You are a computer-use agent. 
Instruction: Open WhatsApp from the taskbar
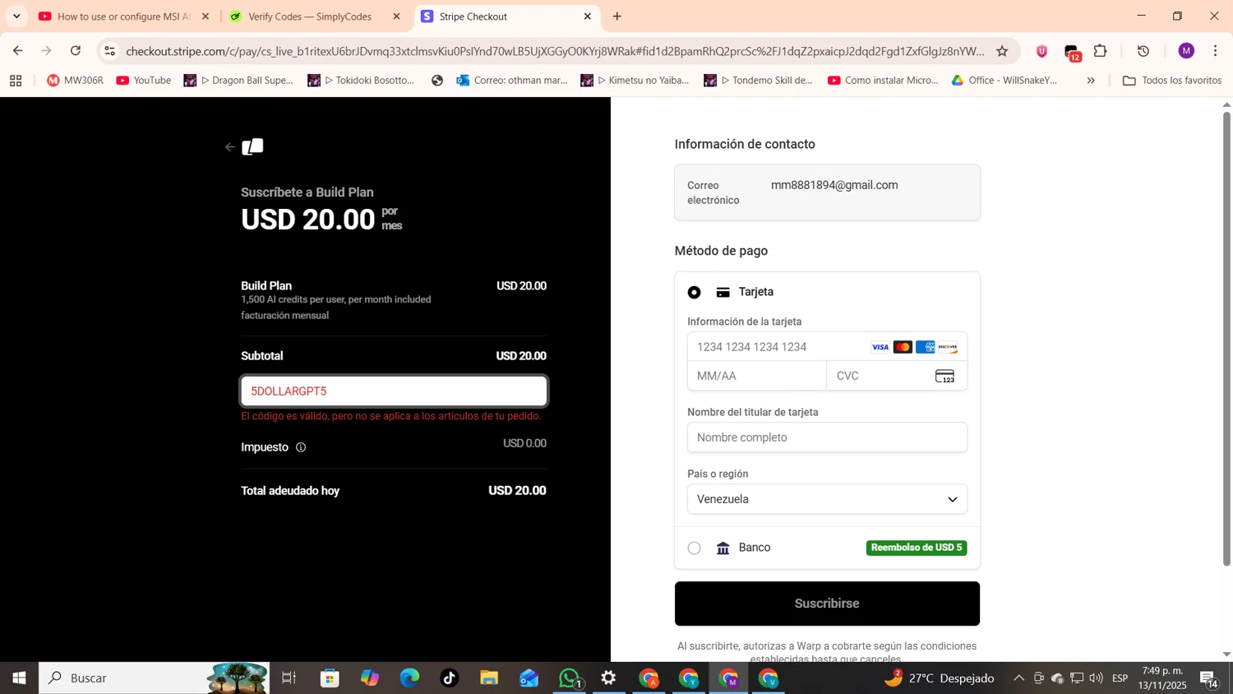pos(570,678)
